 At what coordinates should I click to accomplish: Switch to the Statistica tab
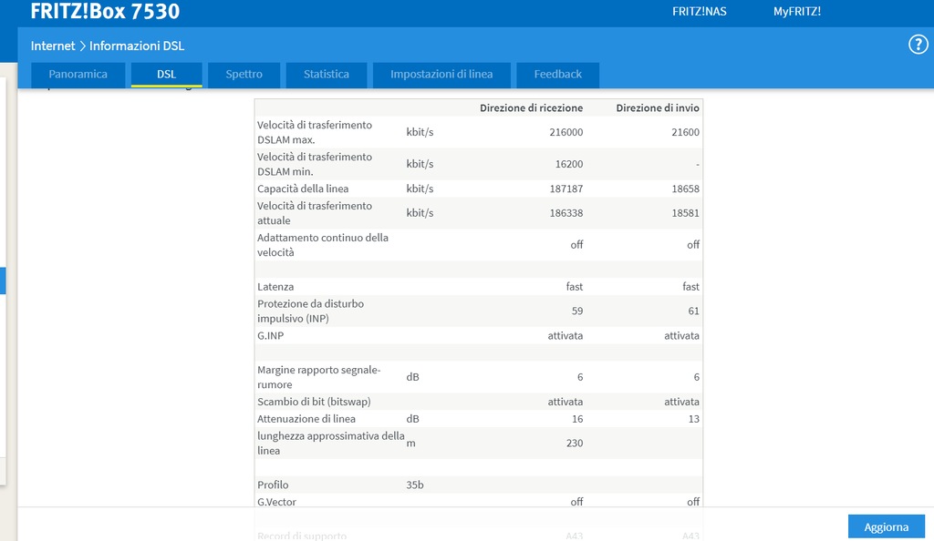pyautogui.click(x=327, y=75)
